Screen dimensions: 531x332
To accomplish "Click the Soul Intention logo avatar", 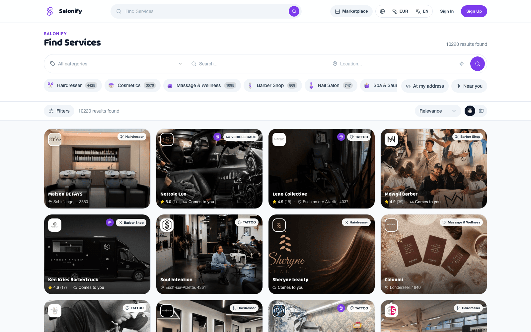I will [167, 225].
